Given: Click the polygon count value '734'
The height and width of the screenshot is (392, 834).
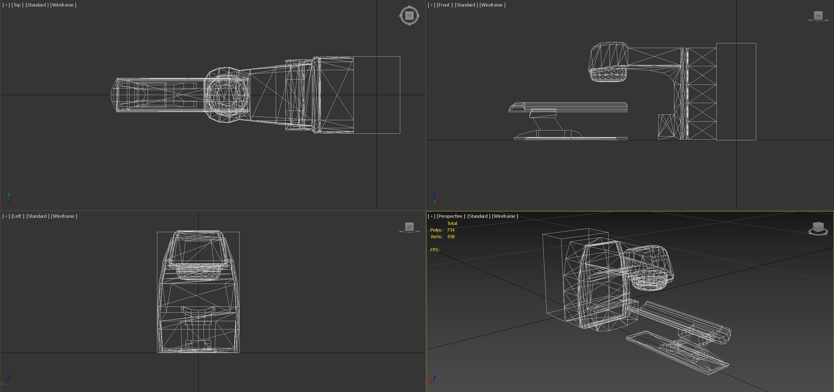Looking at the screenshot, I should coord(451,230).
